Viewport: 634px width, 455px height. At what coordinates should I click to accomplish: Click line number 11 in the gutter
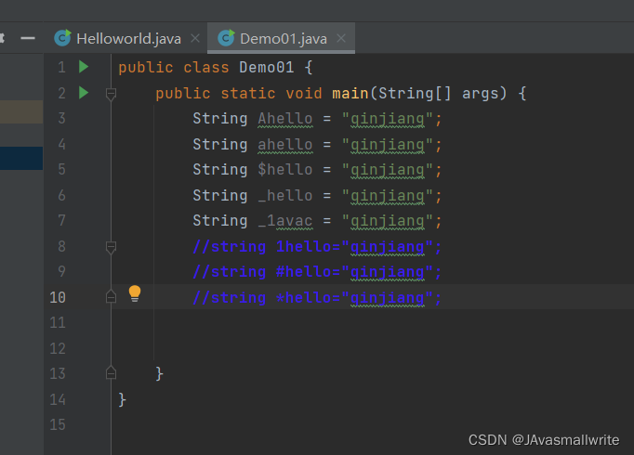click(x=58, y=323)
